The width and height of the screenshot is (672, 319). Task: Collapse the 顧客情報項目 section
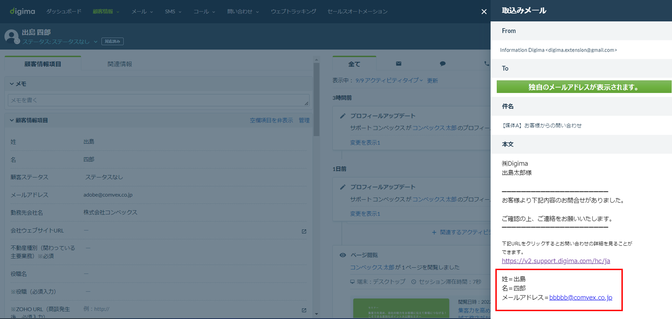12,120
